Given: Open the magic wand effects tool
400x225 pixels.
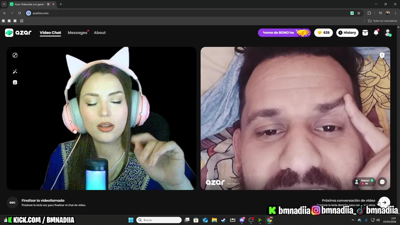Looking at the screenshot, I should pos(15,72).
